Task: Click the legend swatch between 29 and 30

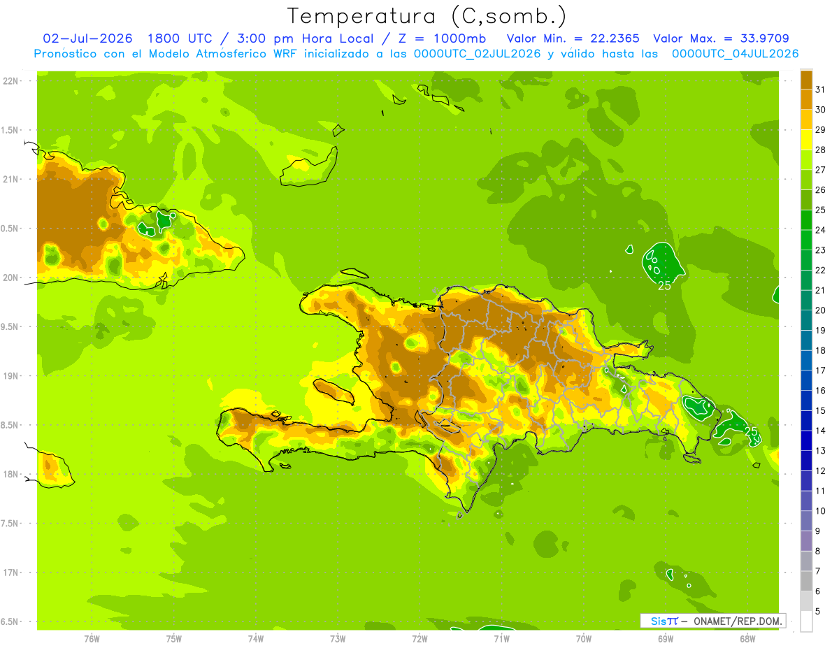Action: click(x=806, y=119)
